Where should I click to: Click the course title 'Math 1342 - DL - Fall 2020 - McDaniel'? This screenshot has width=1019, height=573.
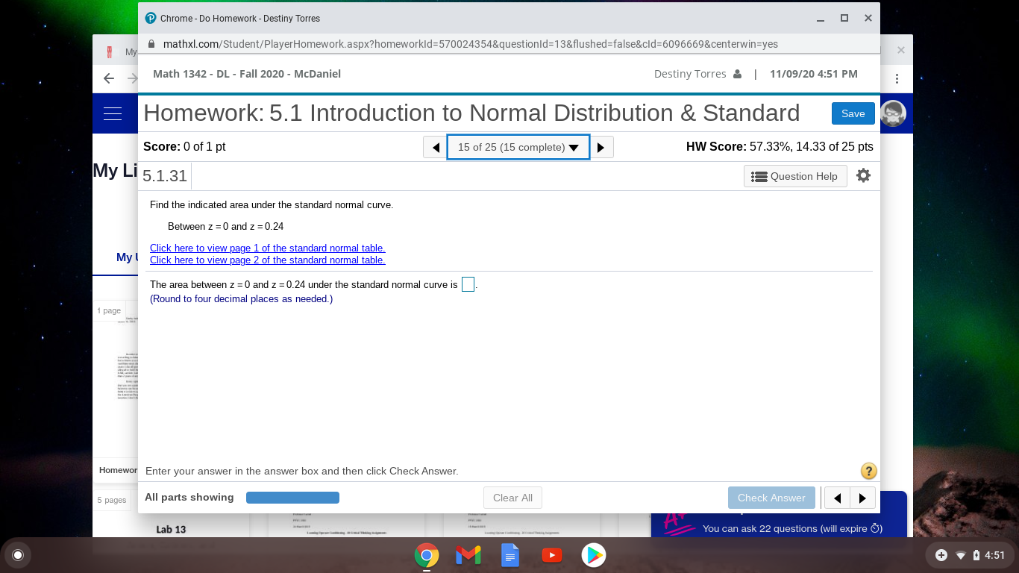247,74
